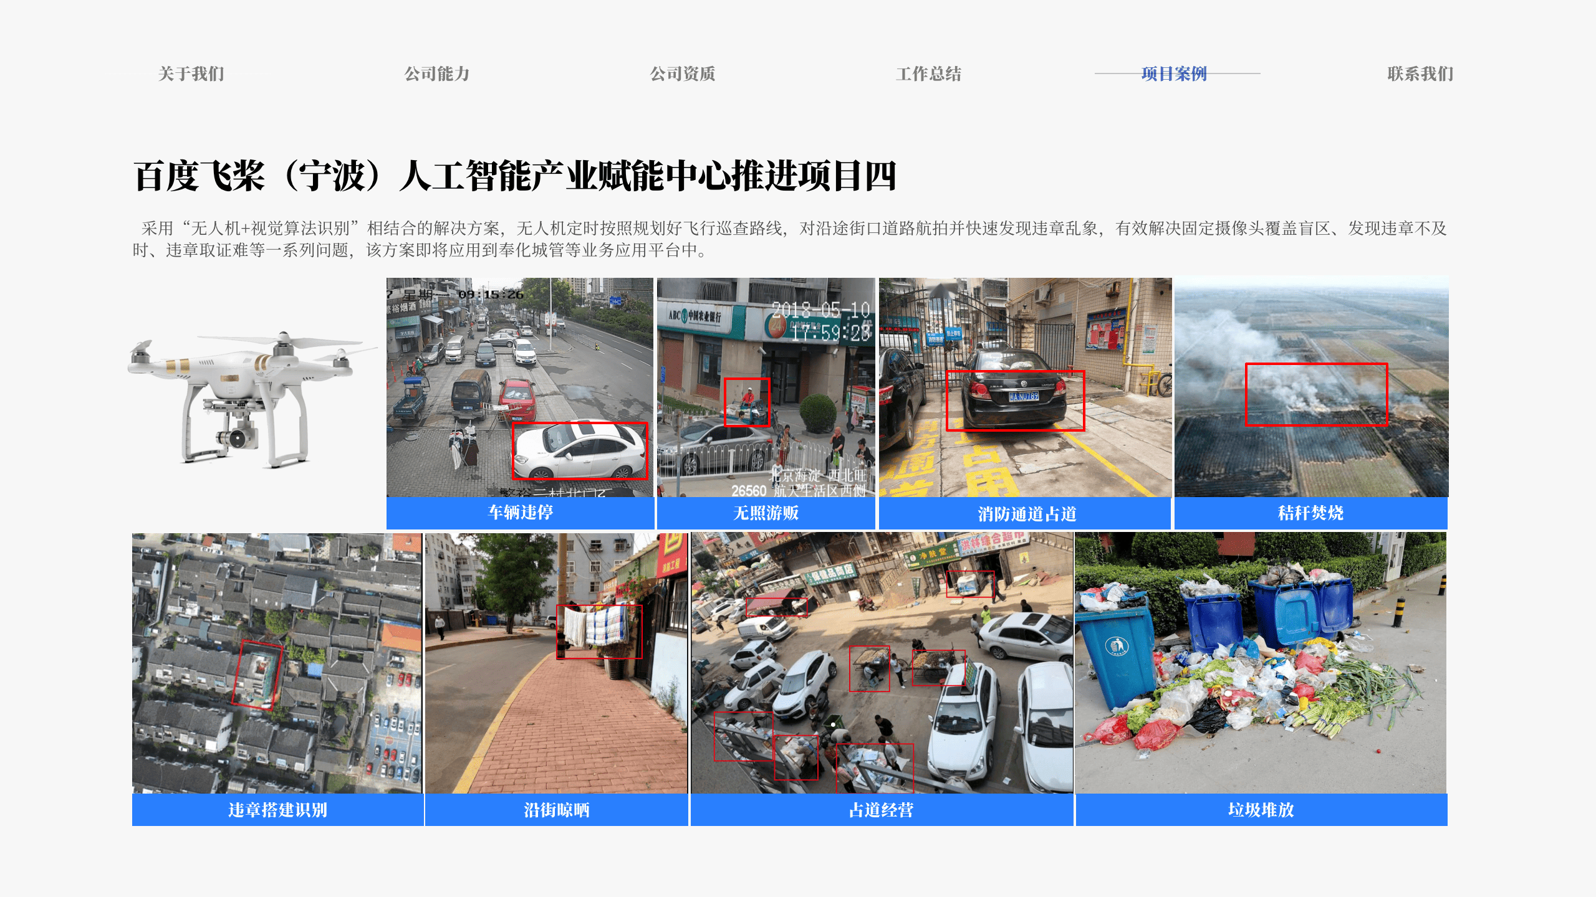Viewport: 1596px width, 897px height.
Task: Click the 违章搭建识别 blue caption label
Action: [277, 809]
